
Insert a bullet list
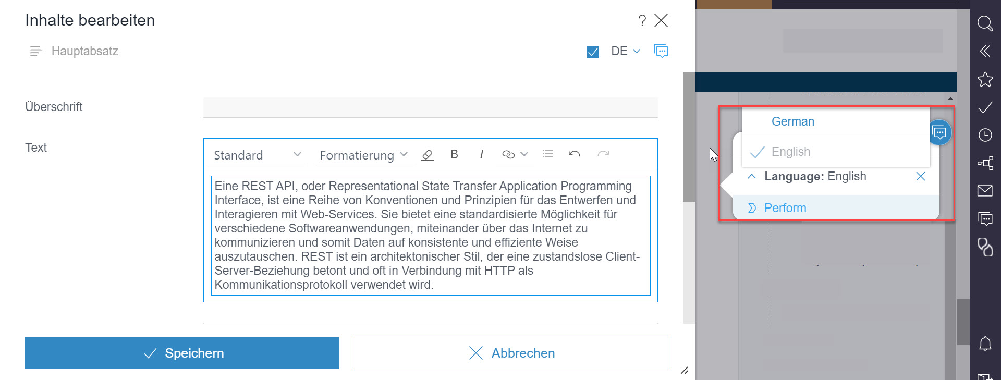(x=548, y=154)
